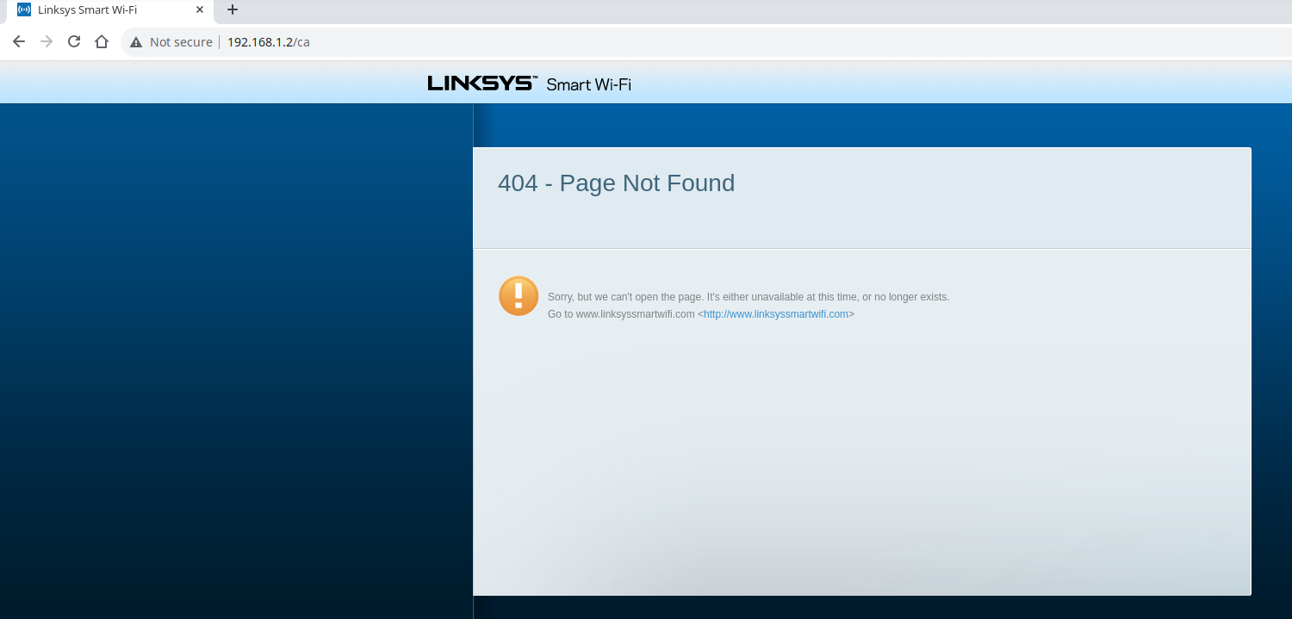Go to the browser Home page
The height and width of the screenshot is (619, 1292).
pos(102,41)
